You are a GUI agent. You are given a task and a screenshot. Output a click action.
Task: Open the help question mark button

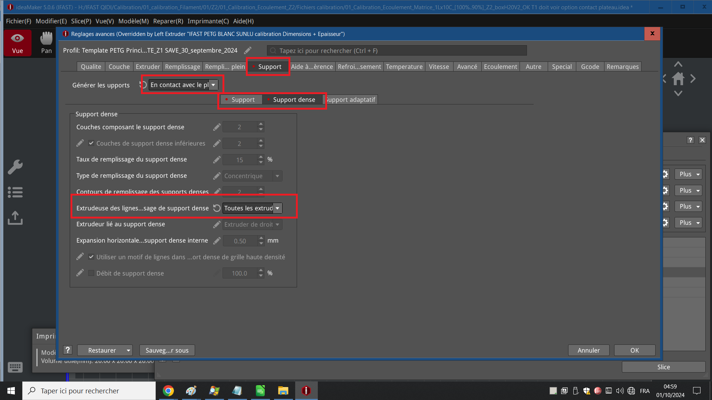[67, 350]
